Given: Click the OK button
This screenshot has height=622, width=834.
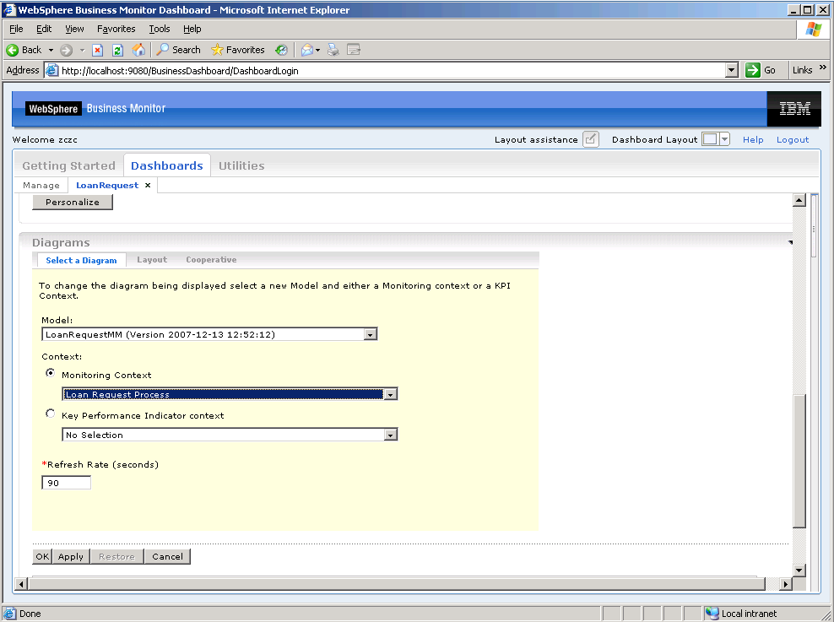Looking at the screenshot, I should coord(42,557).
